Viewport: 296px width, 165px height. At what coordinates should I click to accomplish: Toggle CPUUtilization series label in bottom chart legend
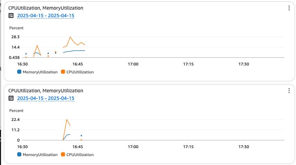pyautogui.click(x=80, y=155)
